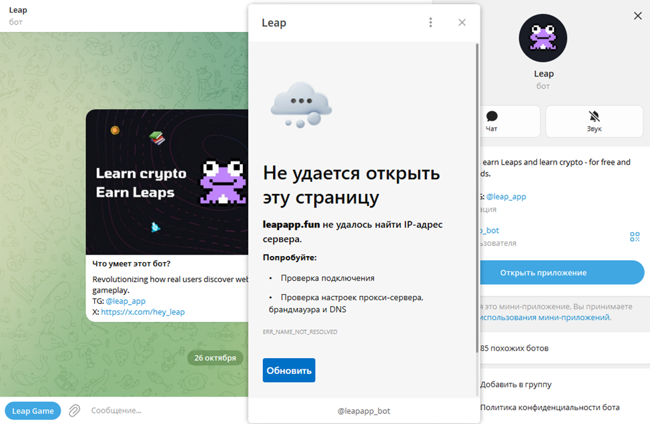Close the Leap bot profile panel
The image size is (650, 424).
pos(637,16)
